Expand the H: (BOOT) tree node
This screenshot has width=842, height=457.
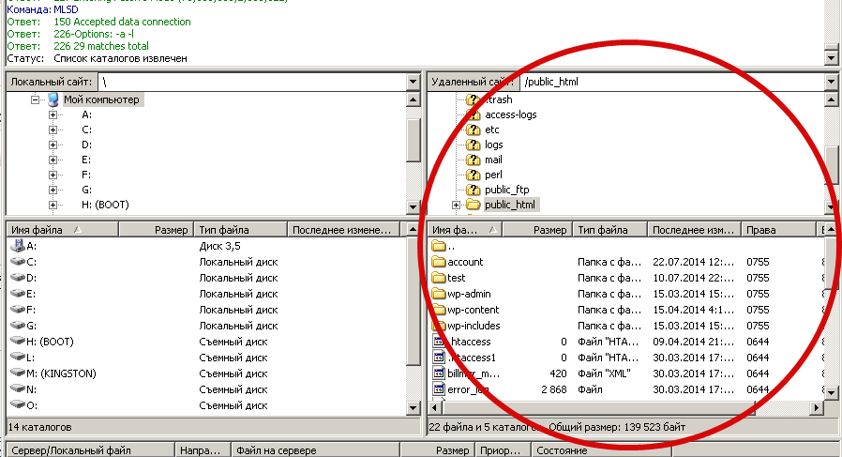click(53, 205)
